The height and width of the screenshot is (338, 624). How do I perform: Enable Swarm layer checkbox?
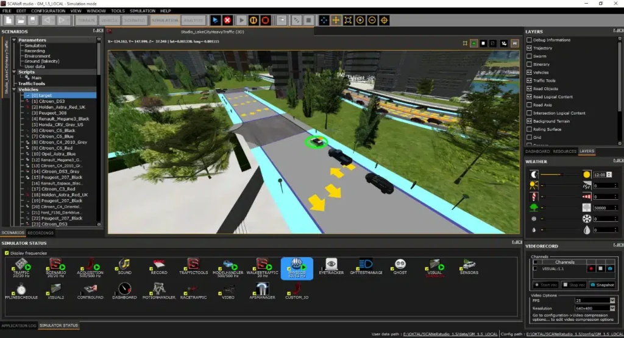click(530, 56)
